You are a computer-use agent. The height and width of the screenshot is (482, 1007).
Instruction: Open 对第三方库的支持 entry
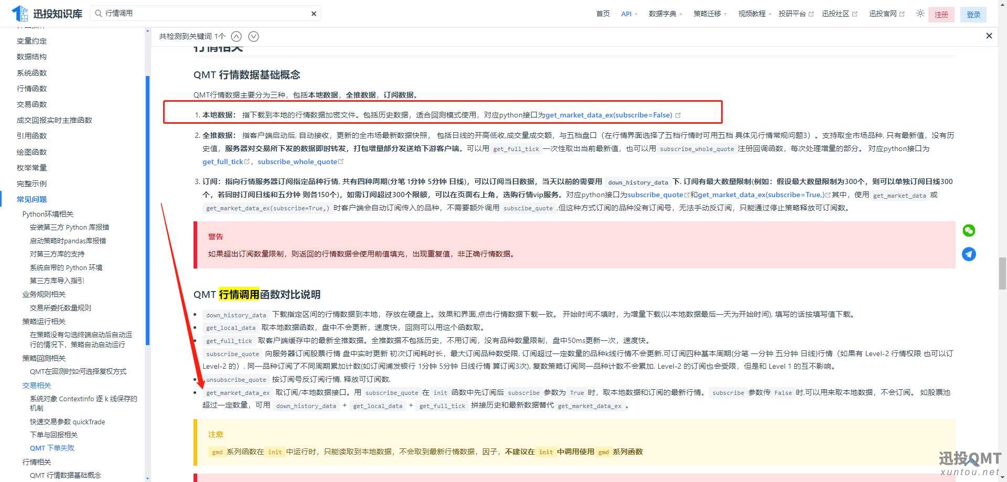57,254
